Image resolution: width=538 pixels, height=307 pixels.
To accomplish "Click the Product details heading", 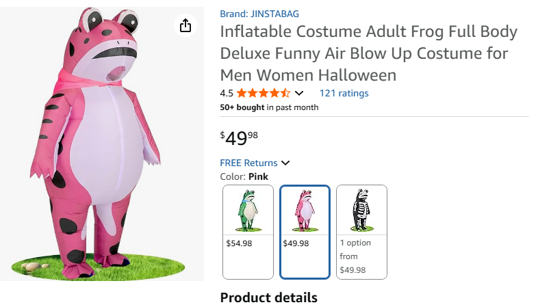I will 268,297.
